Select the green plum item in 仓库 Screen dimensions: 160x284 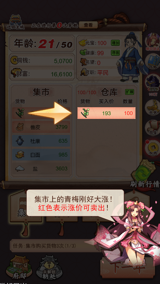106,113
